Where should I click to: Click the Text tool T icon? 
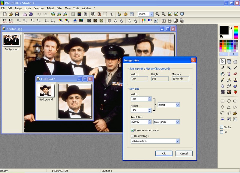tap(112, 14)
